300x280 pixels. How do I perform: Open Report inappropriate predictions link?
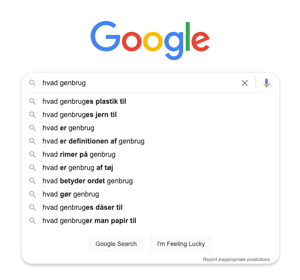pos(236,260)
